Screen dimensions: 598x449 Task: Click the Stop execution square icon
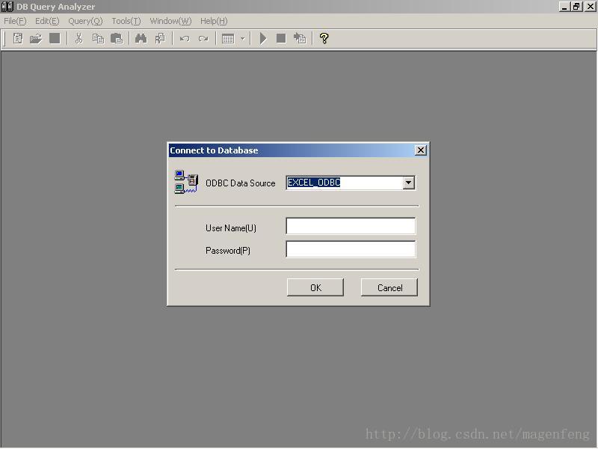point(281,38)
